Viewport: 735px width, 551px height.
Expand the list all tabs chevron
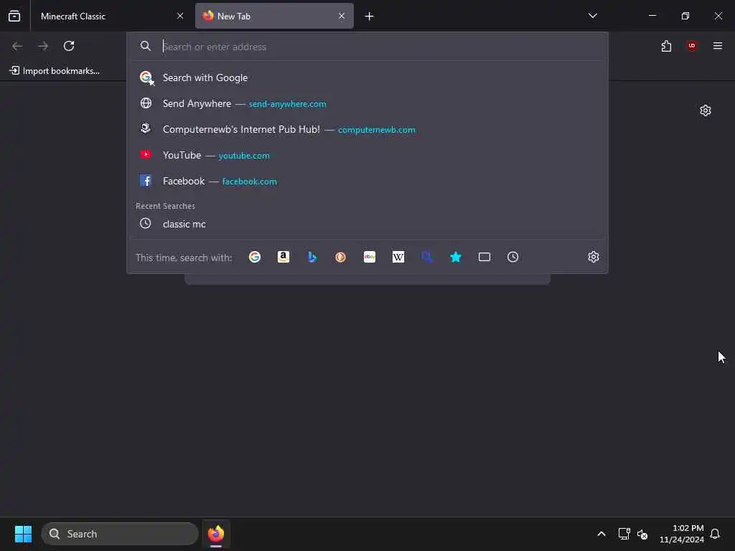tap(593, 16)
